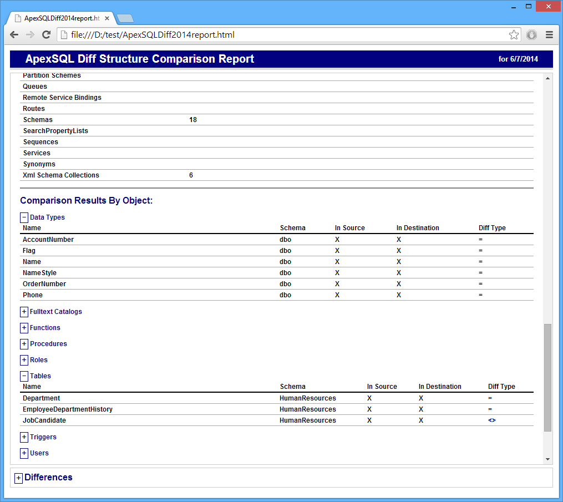The width and height of the screenshot is (563, 502).
Task: Click the Schemas count value 18
Action: (x=193, y=120)
